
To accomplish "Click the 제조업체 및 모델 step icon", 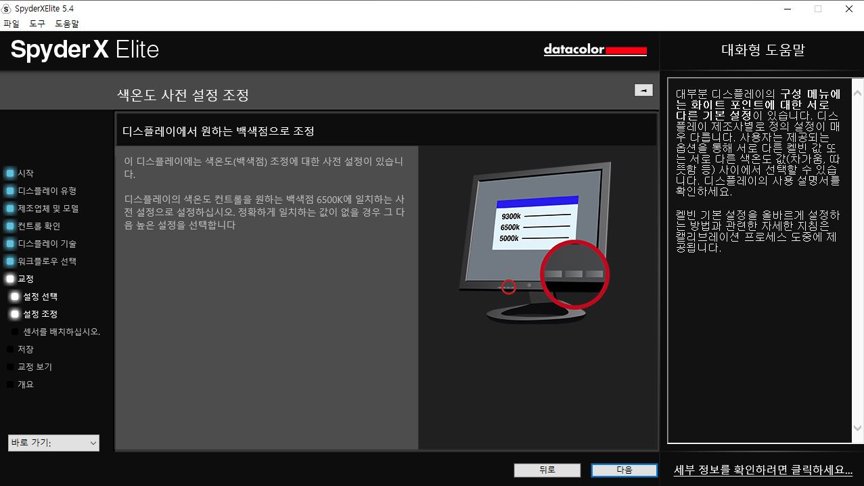I will [x=10, y=208].
